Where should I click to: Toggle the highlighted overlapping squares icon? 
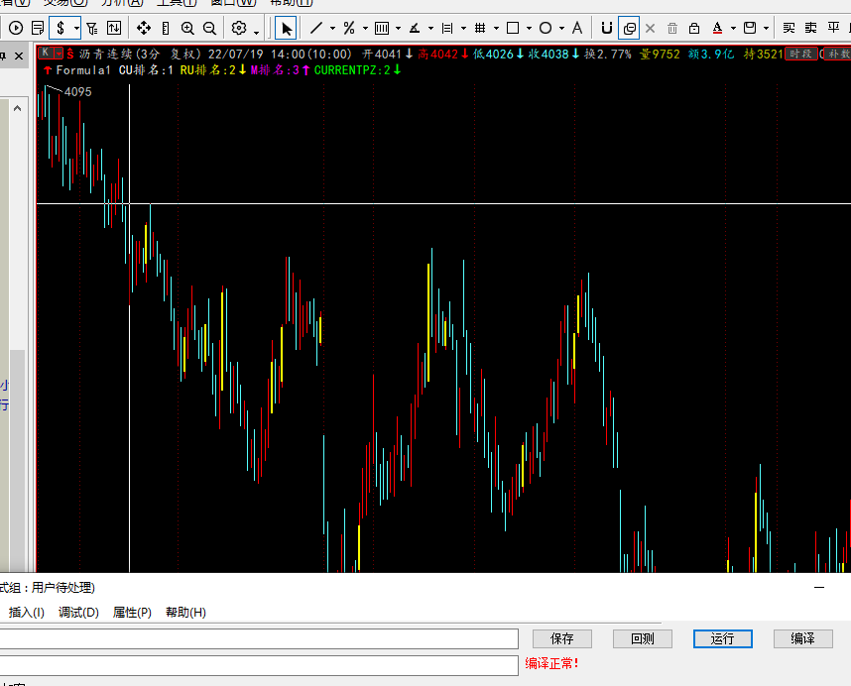coord(629,28)
